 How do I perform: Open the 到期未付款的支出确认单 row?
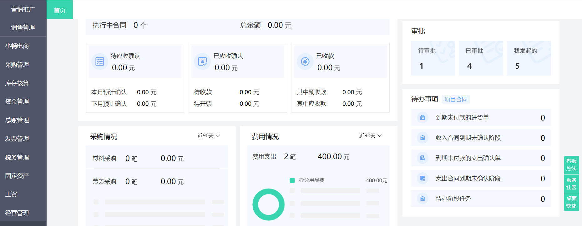481,158
